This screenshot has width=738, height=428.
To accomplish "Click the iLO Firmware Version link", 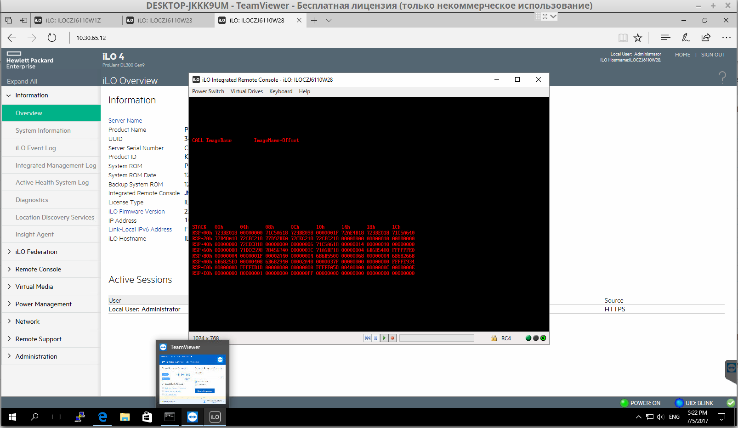I will pyautogui.click(x=136, y=212).
